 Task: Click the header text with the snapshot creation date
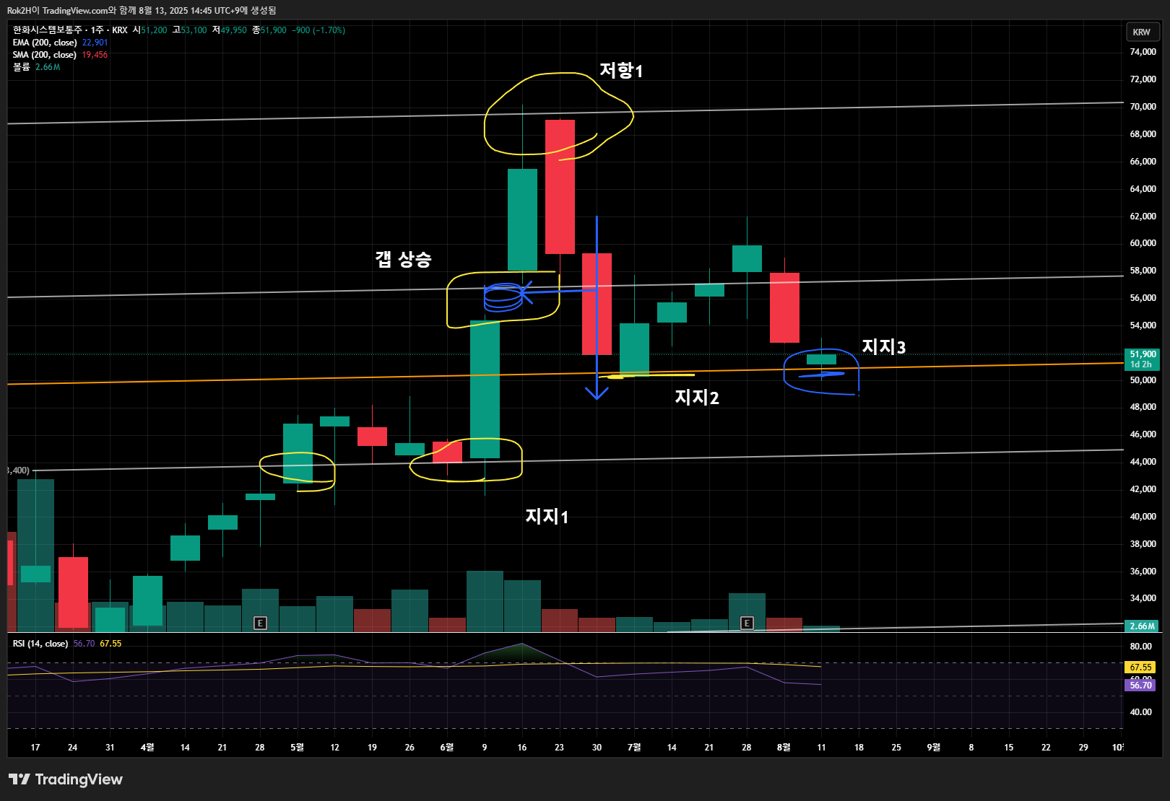[142, 10]
